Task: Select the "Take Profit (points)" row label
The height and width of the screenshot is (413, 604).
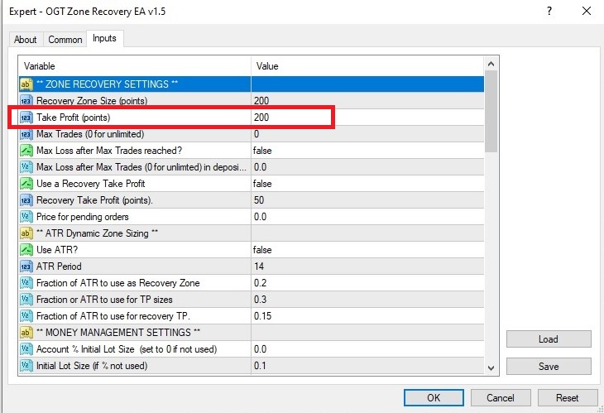Action: click(x=73, y=118)
